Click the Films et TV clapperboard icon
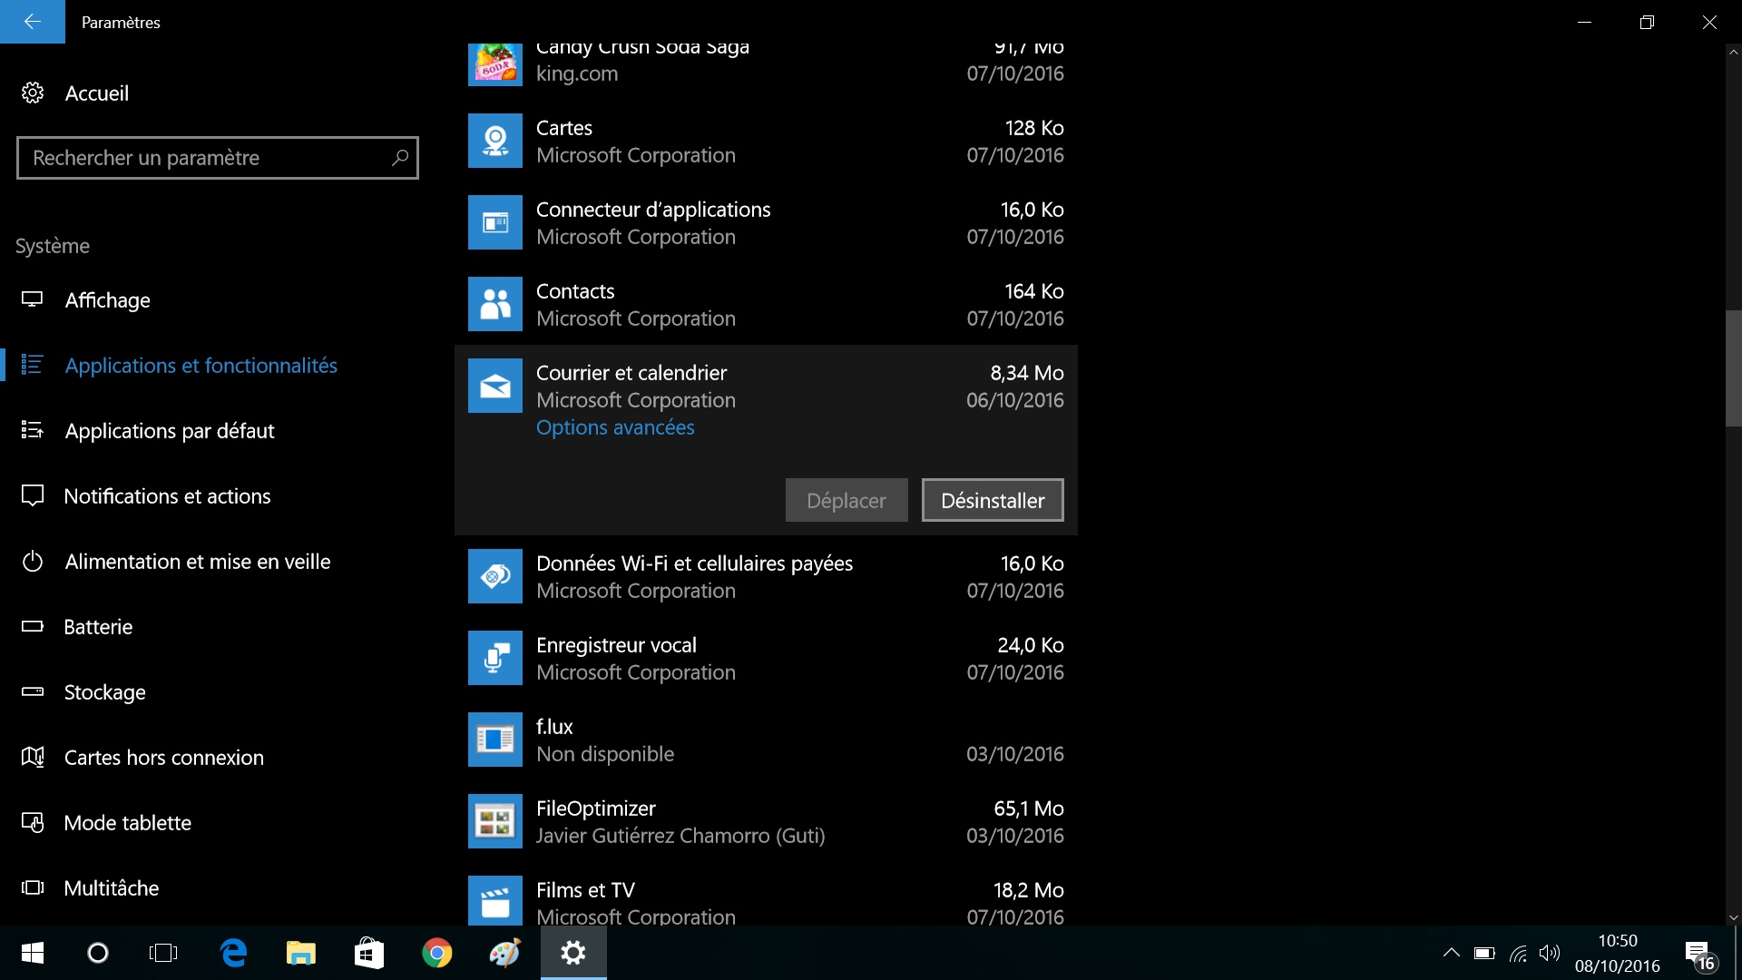This screenshot has width=1742, height=980. coord(494,901)
